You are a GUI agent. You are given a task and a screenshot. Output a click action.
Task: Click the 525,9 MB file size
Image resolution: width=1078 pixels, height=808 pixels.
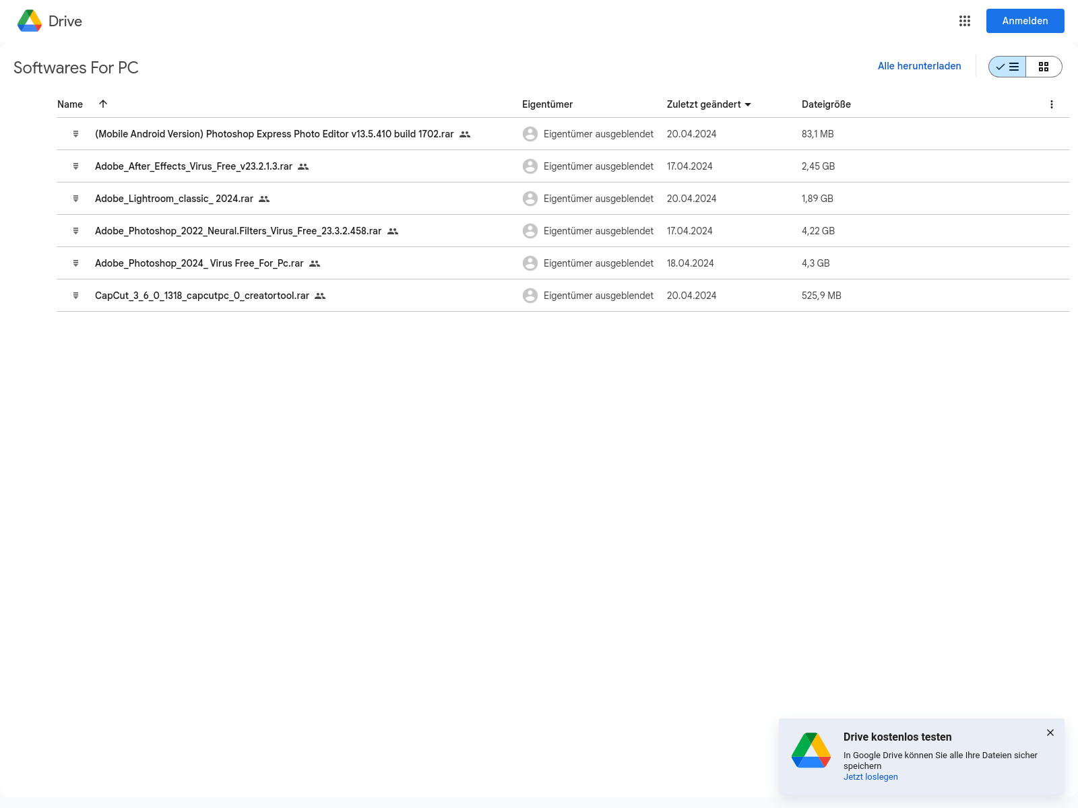821,296
